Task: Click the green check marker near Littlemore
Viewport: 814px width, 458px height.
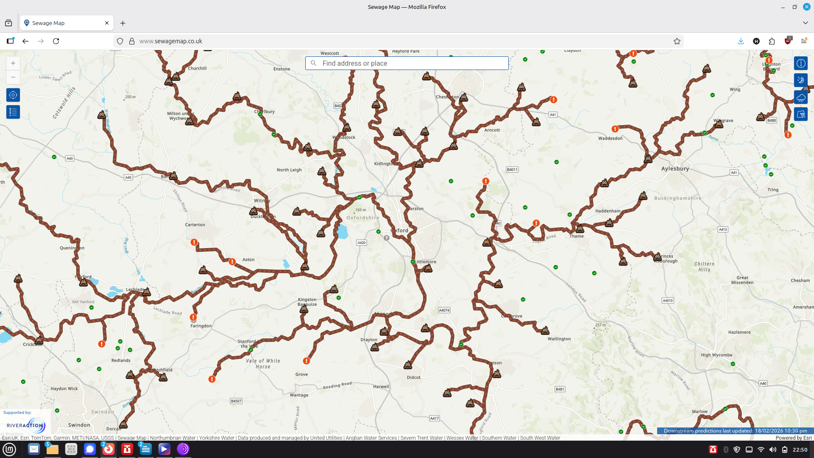Action: (413, 262)
